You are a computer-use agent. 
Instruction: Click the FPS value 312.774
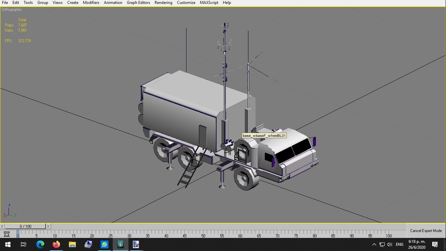coord(25,40)
